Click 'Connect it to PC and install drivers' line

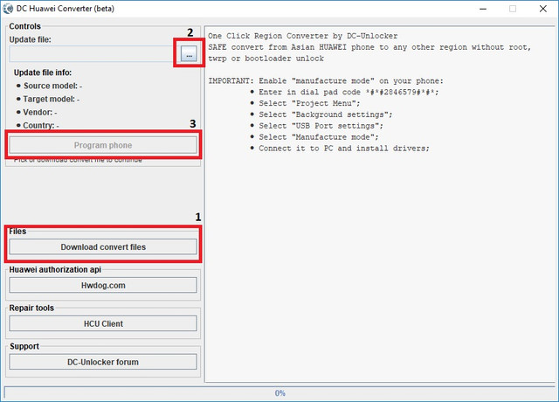[x=344, y=149]
